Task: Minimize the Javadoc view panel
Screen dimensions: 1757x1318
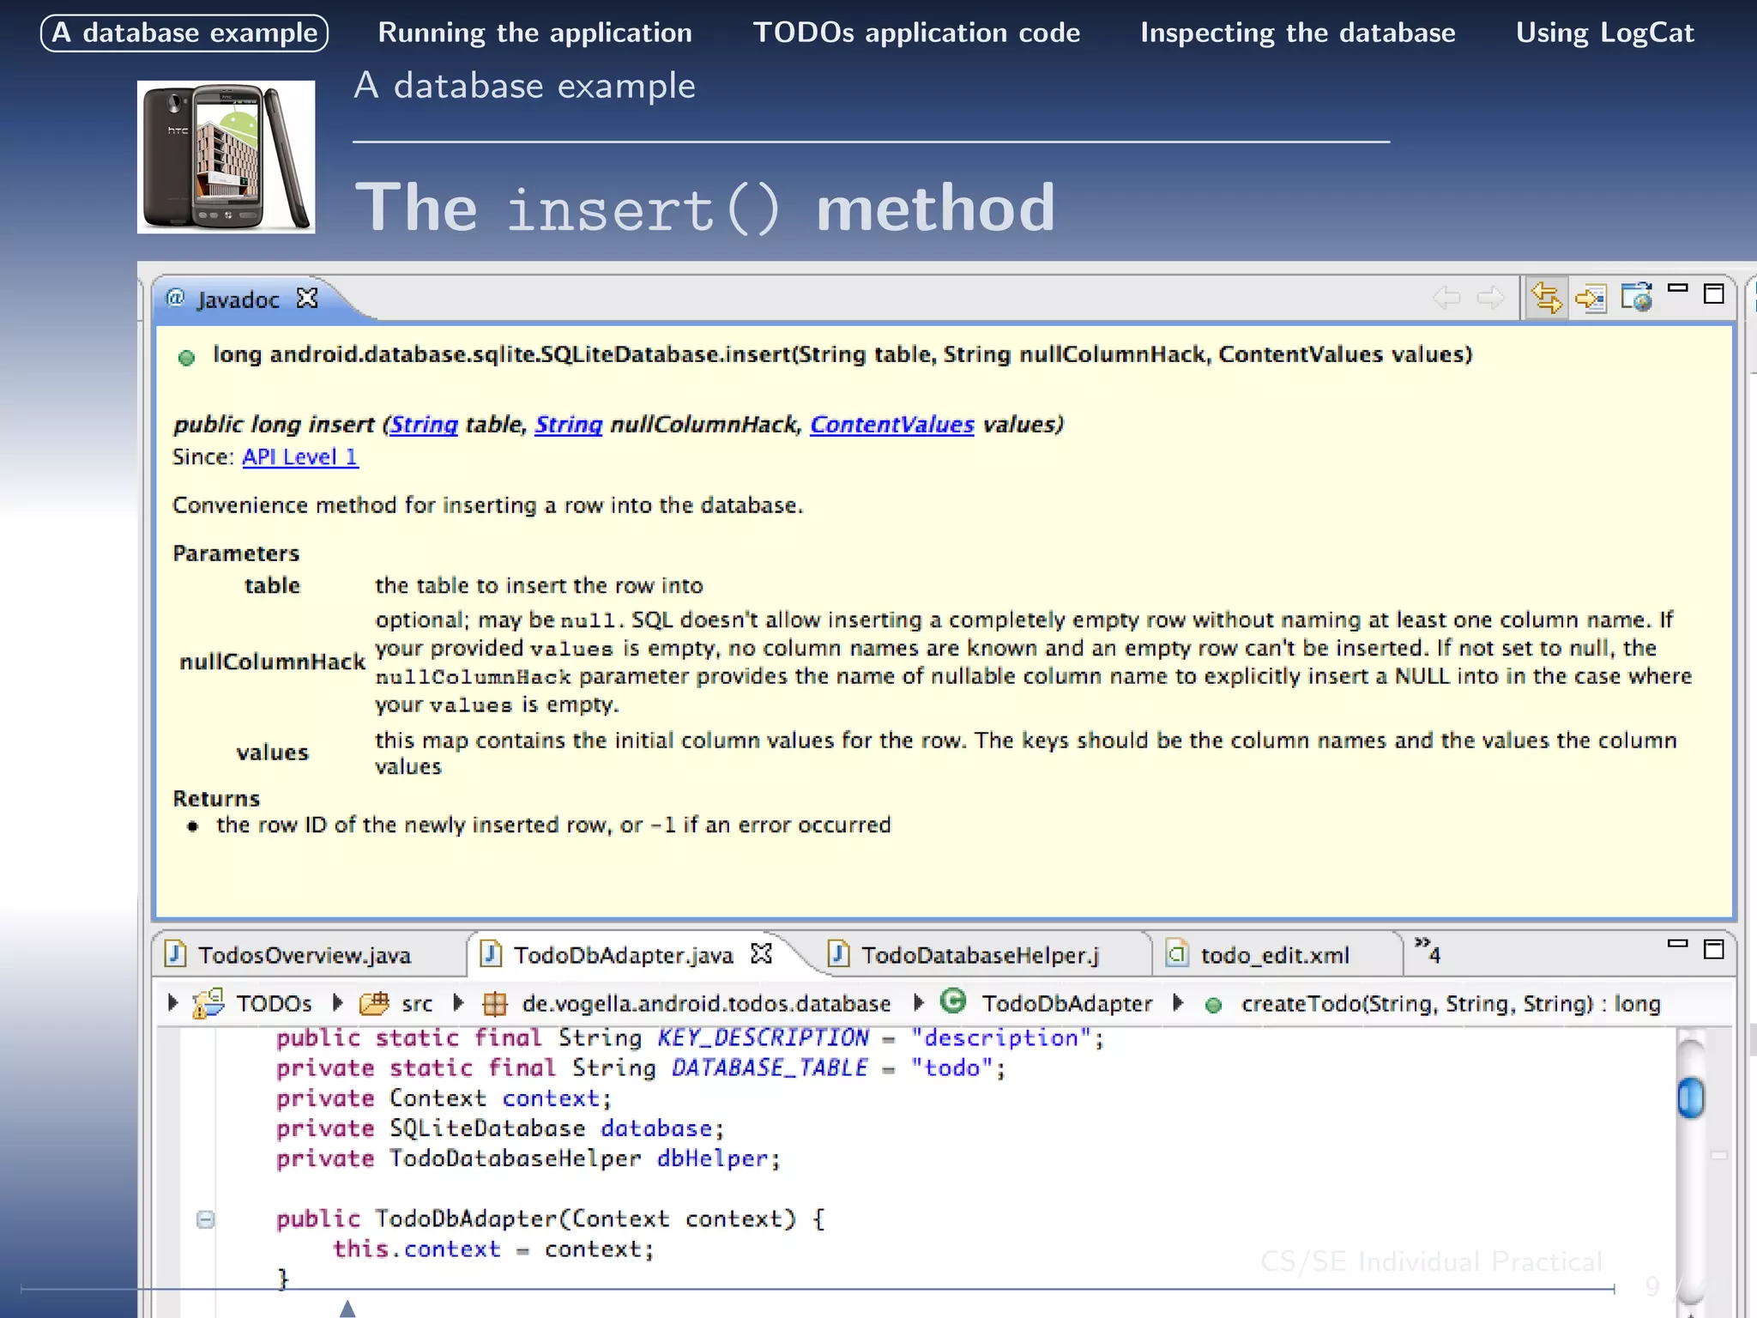Action: [1678, 289]
